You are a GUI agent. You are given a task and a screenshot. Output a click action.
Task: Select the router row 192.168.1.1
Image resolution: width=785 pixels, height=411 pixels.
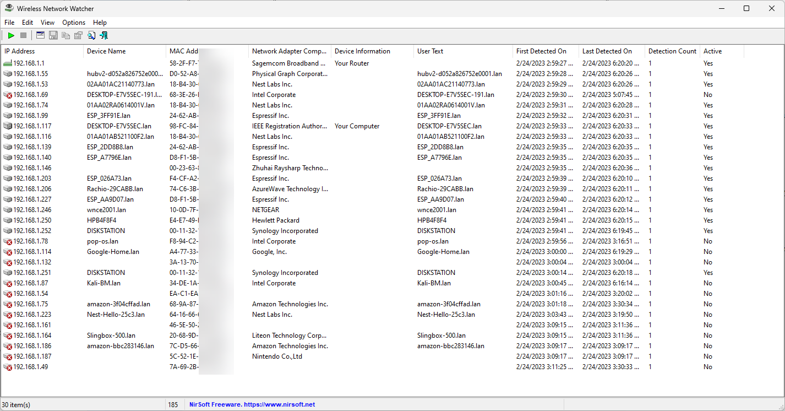(x=29, y=63)
